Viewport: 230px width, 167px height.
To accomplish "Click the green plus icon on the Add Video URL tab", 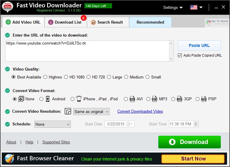I will point(8,22).
